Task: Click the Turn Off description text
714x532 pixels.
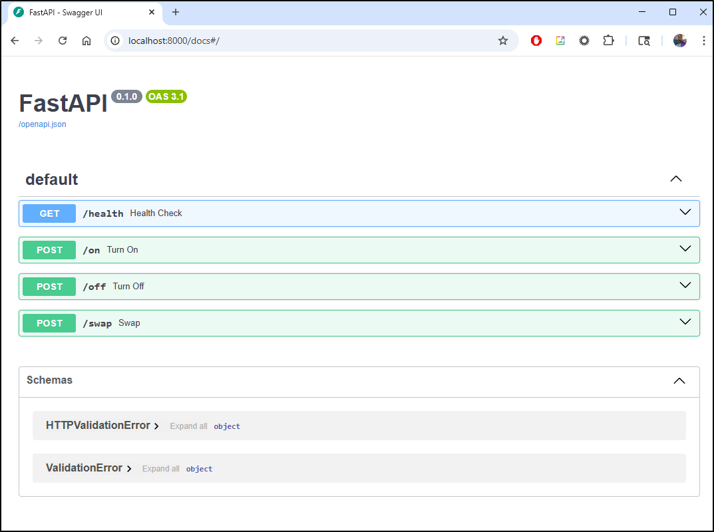Action: (x=128, y=286)
